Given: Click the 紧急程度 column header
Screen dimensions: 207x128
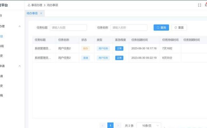Looking at the screenshot, I should click(x=120, y=40).
